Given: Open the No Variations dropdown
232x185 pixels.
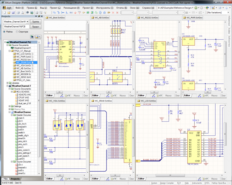Looking at the screenshot, I should click(228, 13).
